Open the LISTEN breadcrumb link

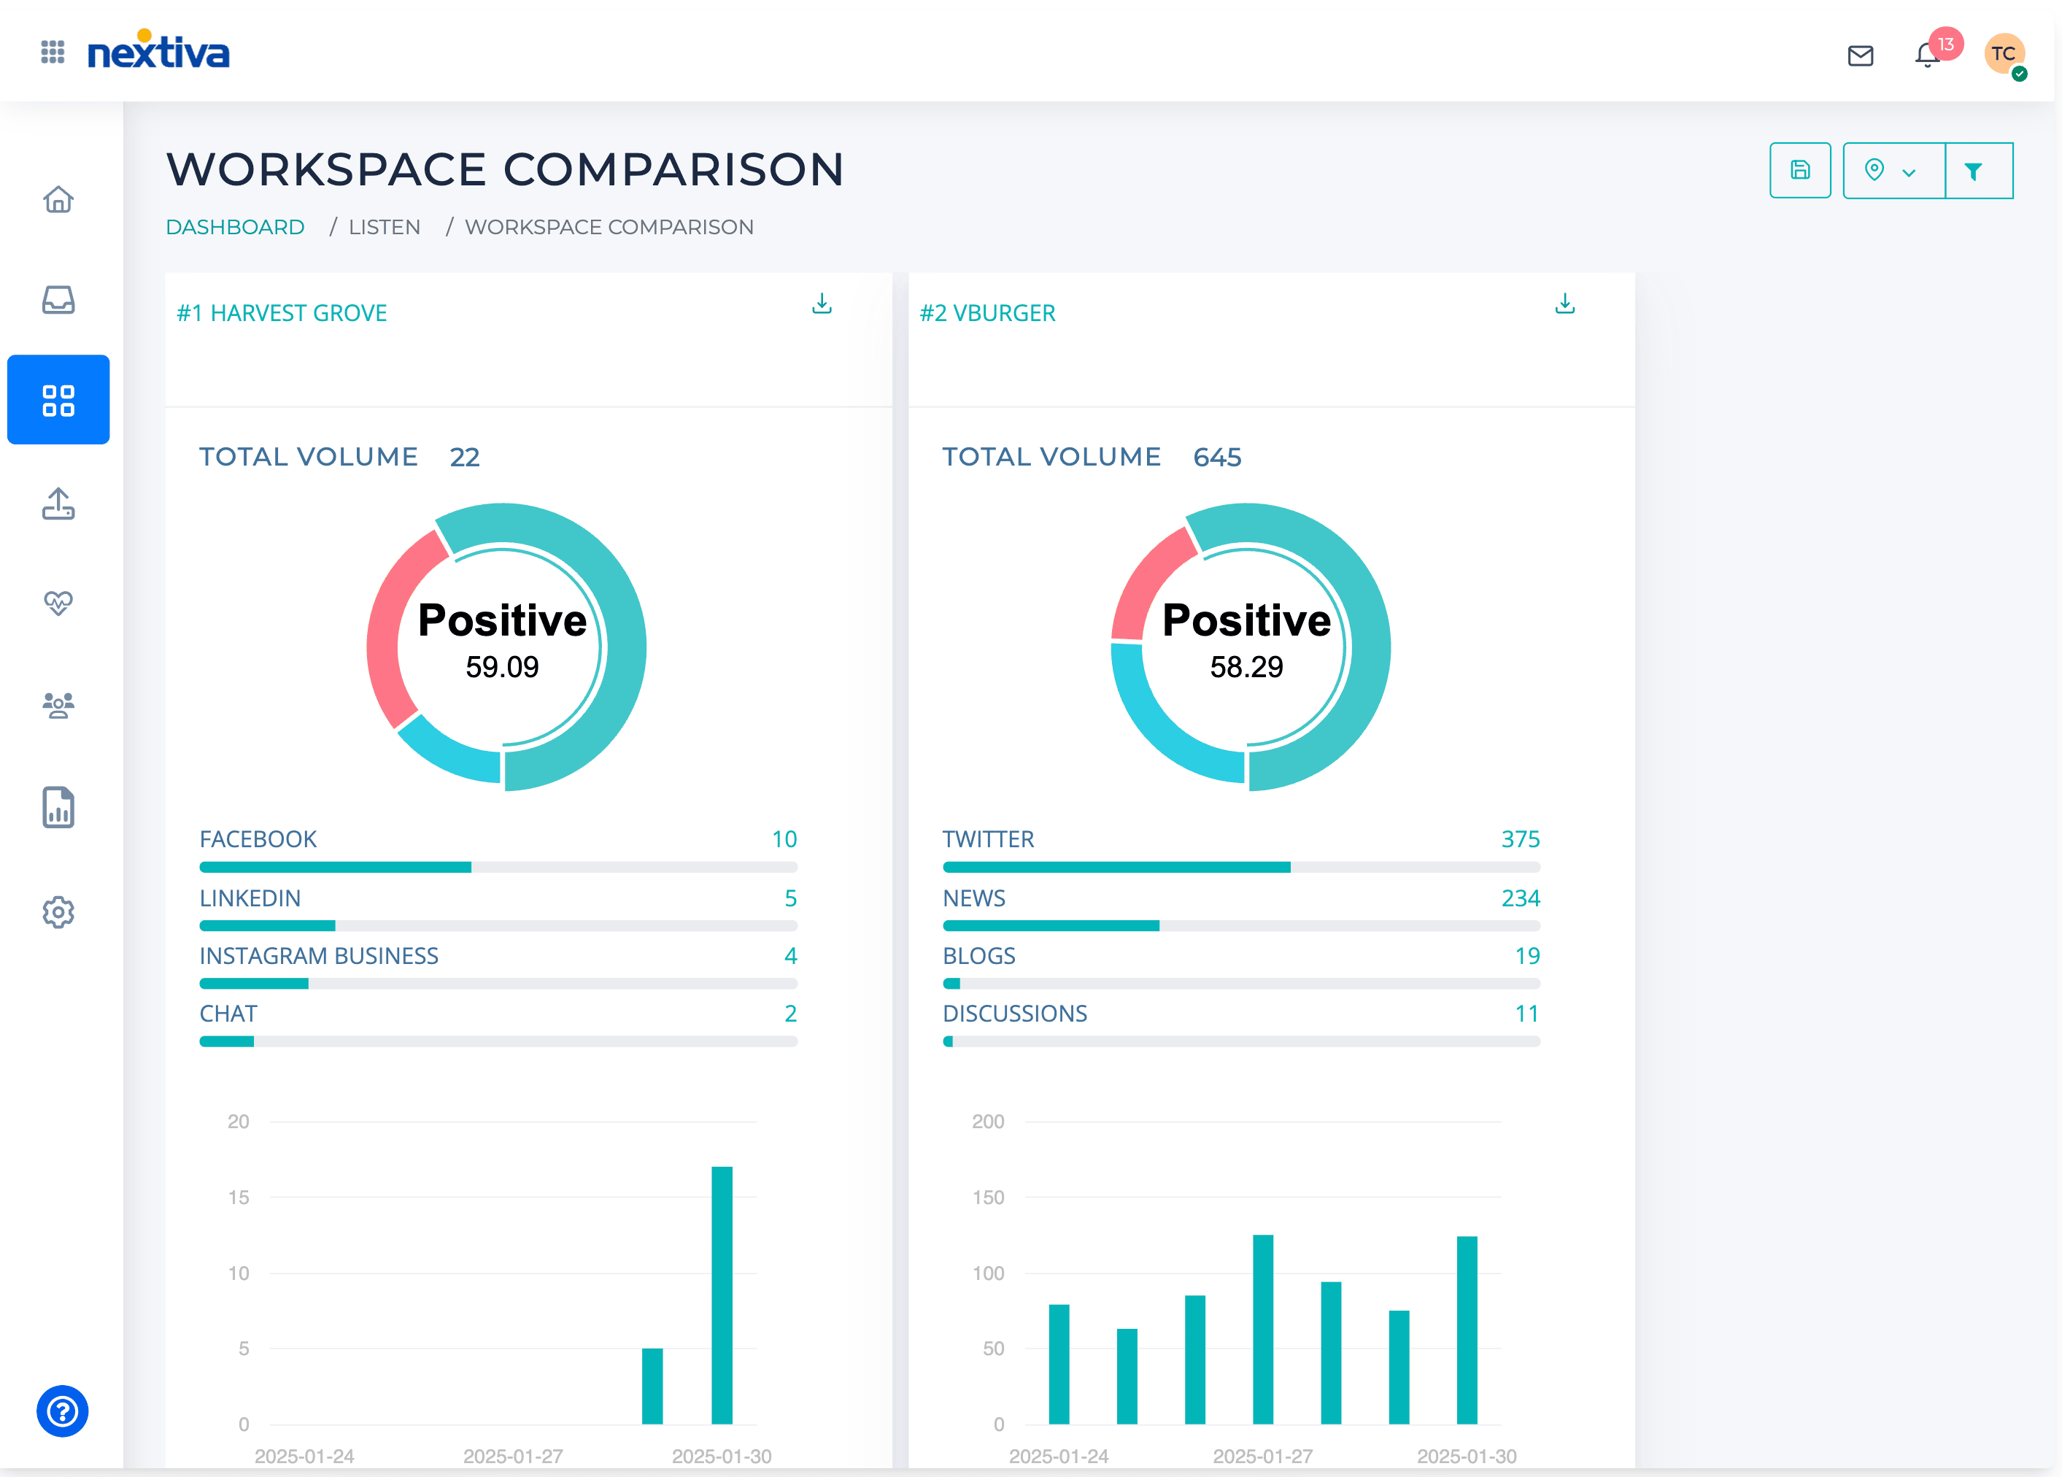coord(385,226)
